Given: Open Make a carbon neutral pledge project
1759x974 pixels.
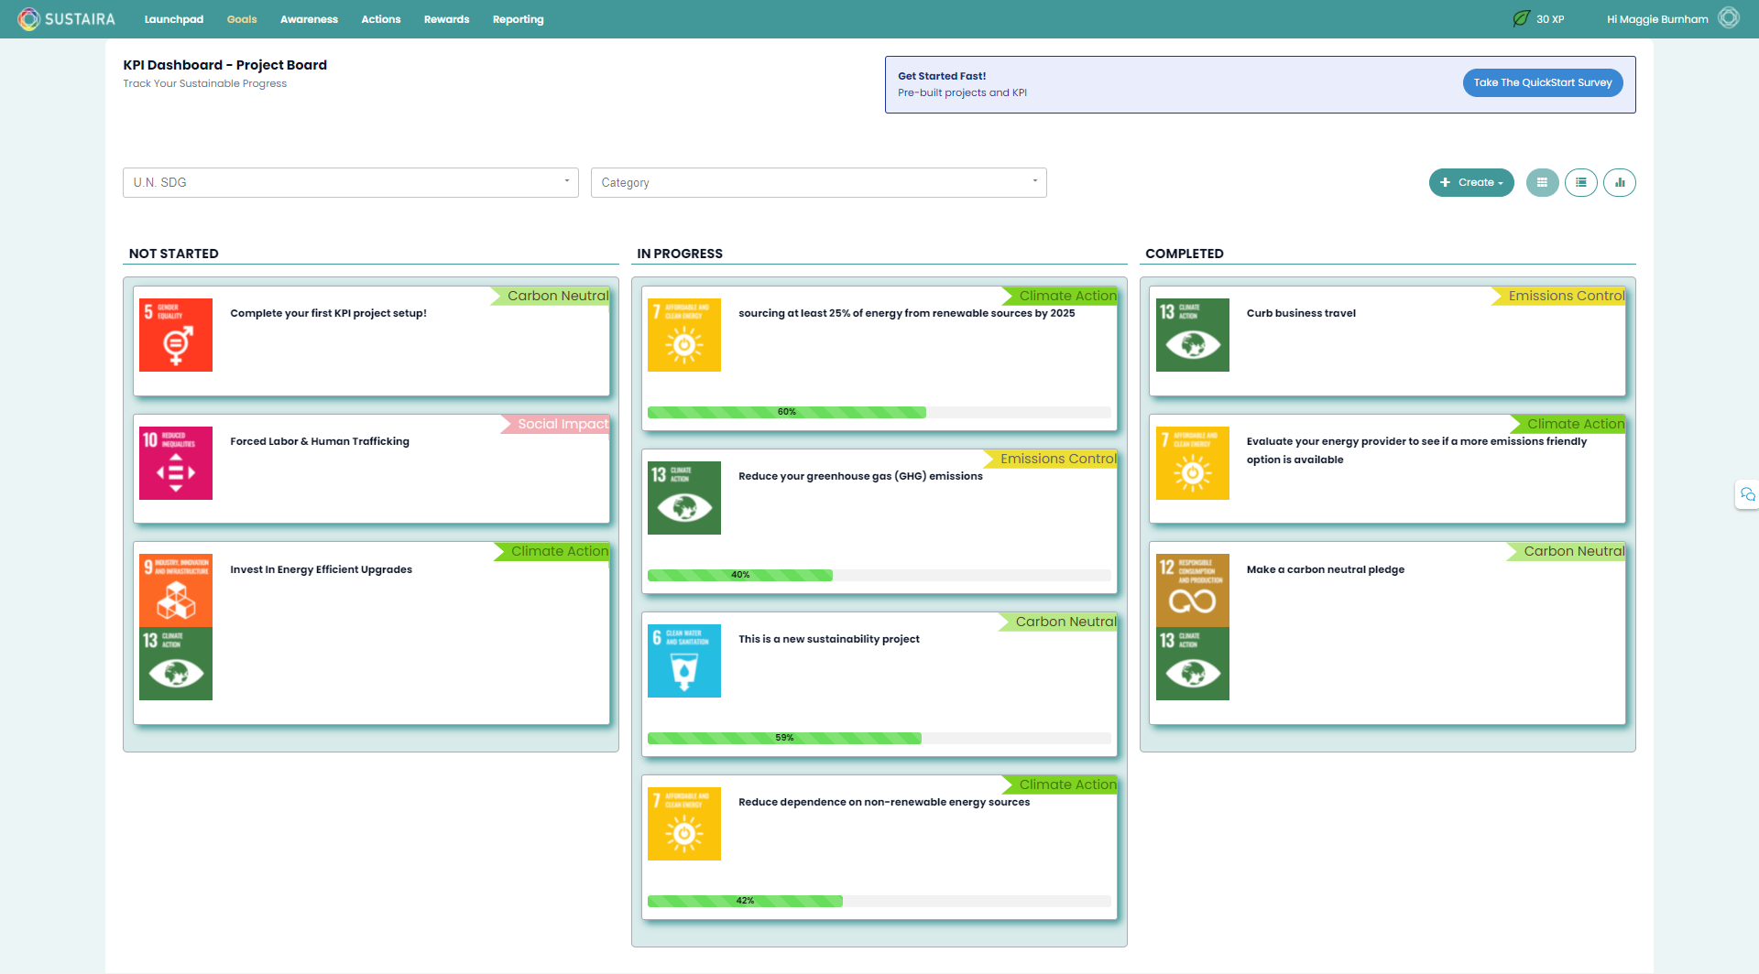Looking at the screenshot, I should tap(1326, 569).
